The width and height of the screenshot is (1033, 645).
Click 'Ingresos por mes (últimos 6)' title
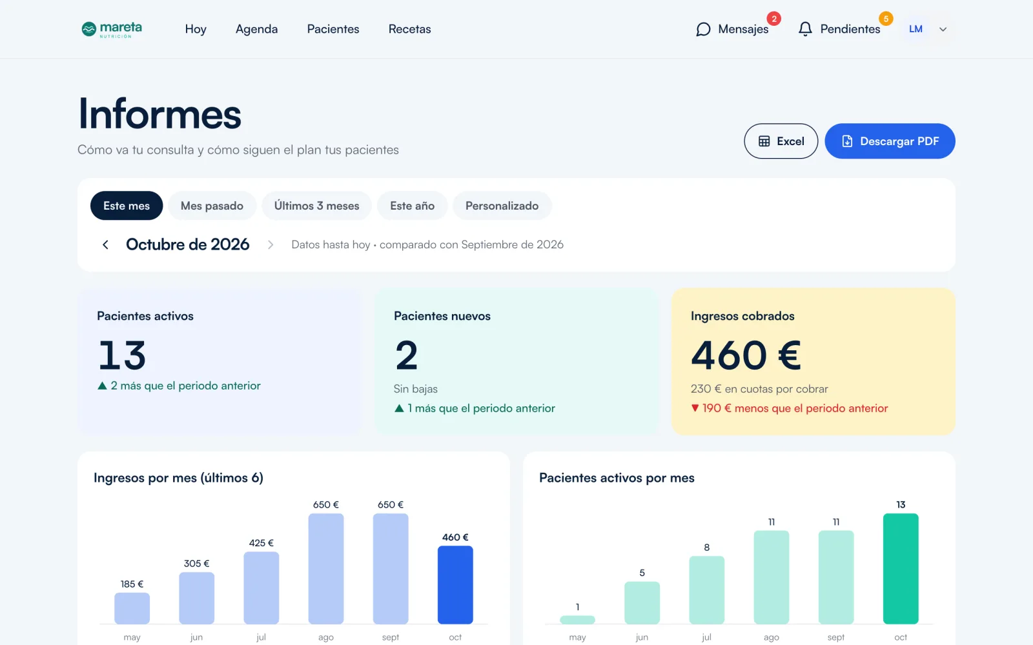[x=178, y=478]
